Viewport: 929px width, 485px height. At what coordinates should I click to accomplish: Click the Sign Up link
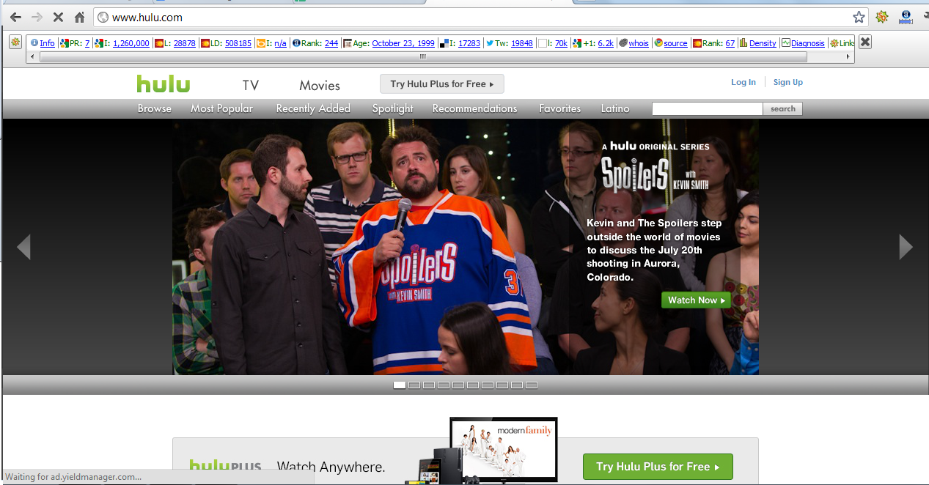(x=788, y=82)
